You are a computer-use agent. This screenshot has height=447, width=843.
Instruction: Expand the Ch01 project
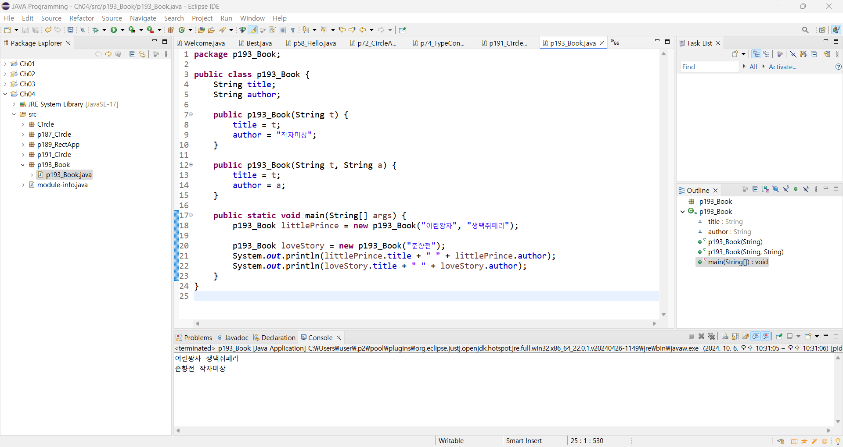point(5,64)
